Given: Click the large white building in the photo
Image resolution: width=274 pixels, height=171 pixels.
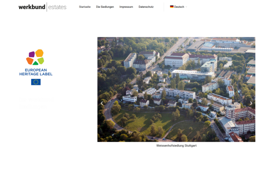Looking at the screenshot, I should coord(176,60).
